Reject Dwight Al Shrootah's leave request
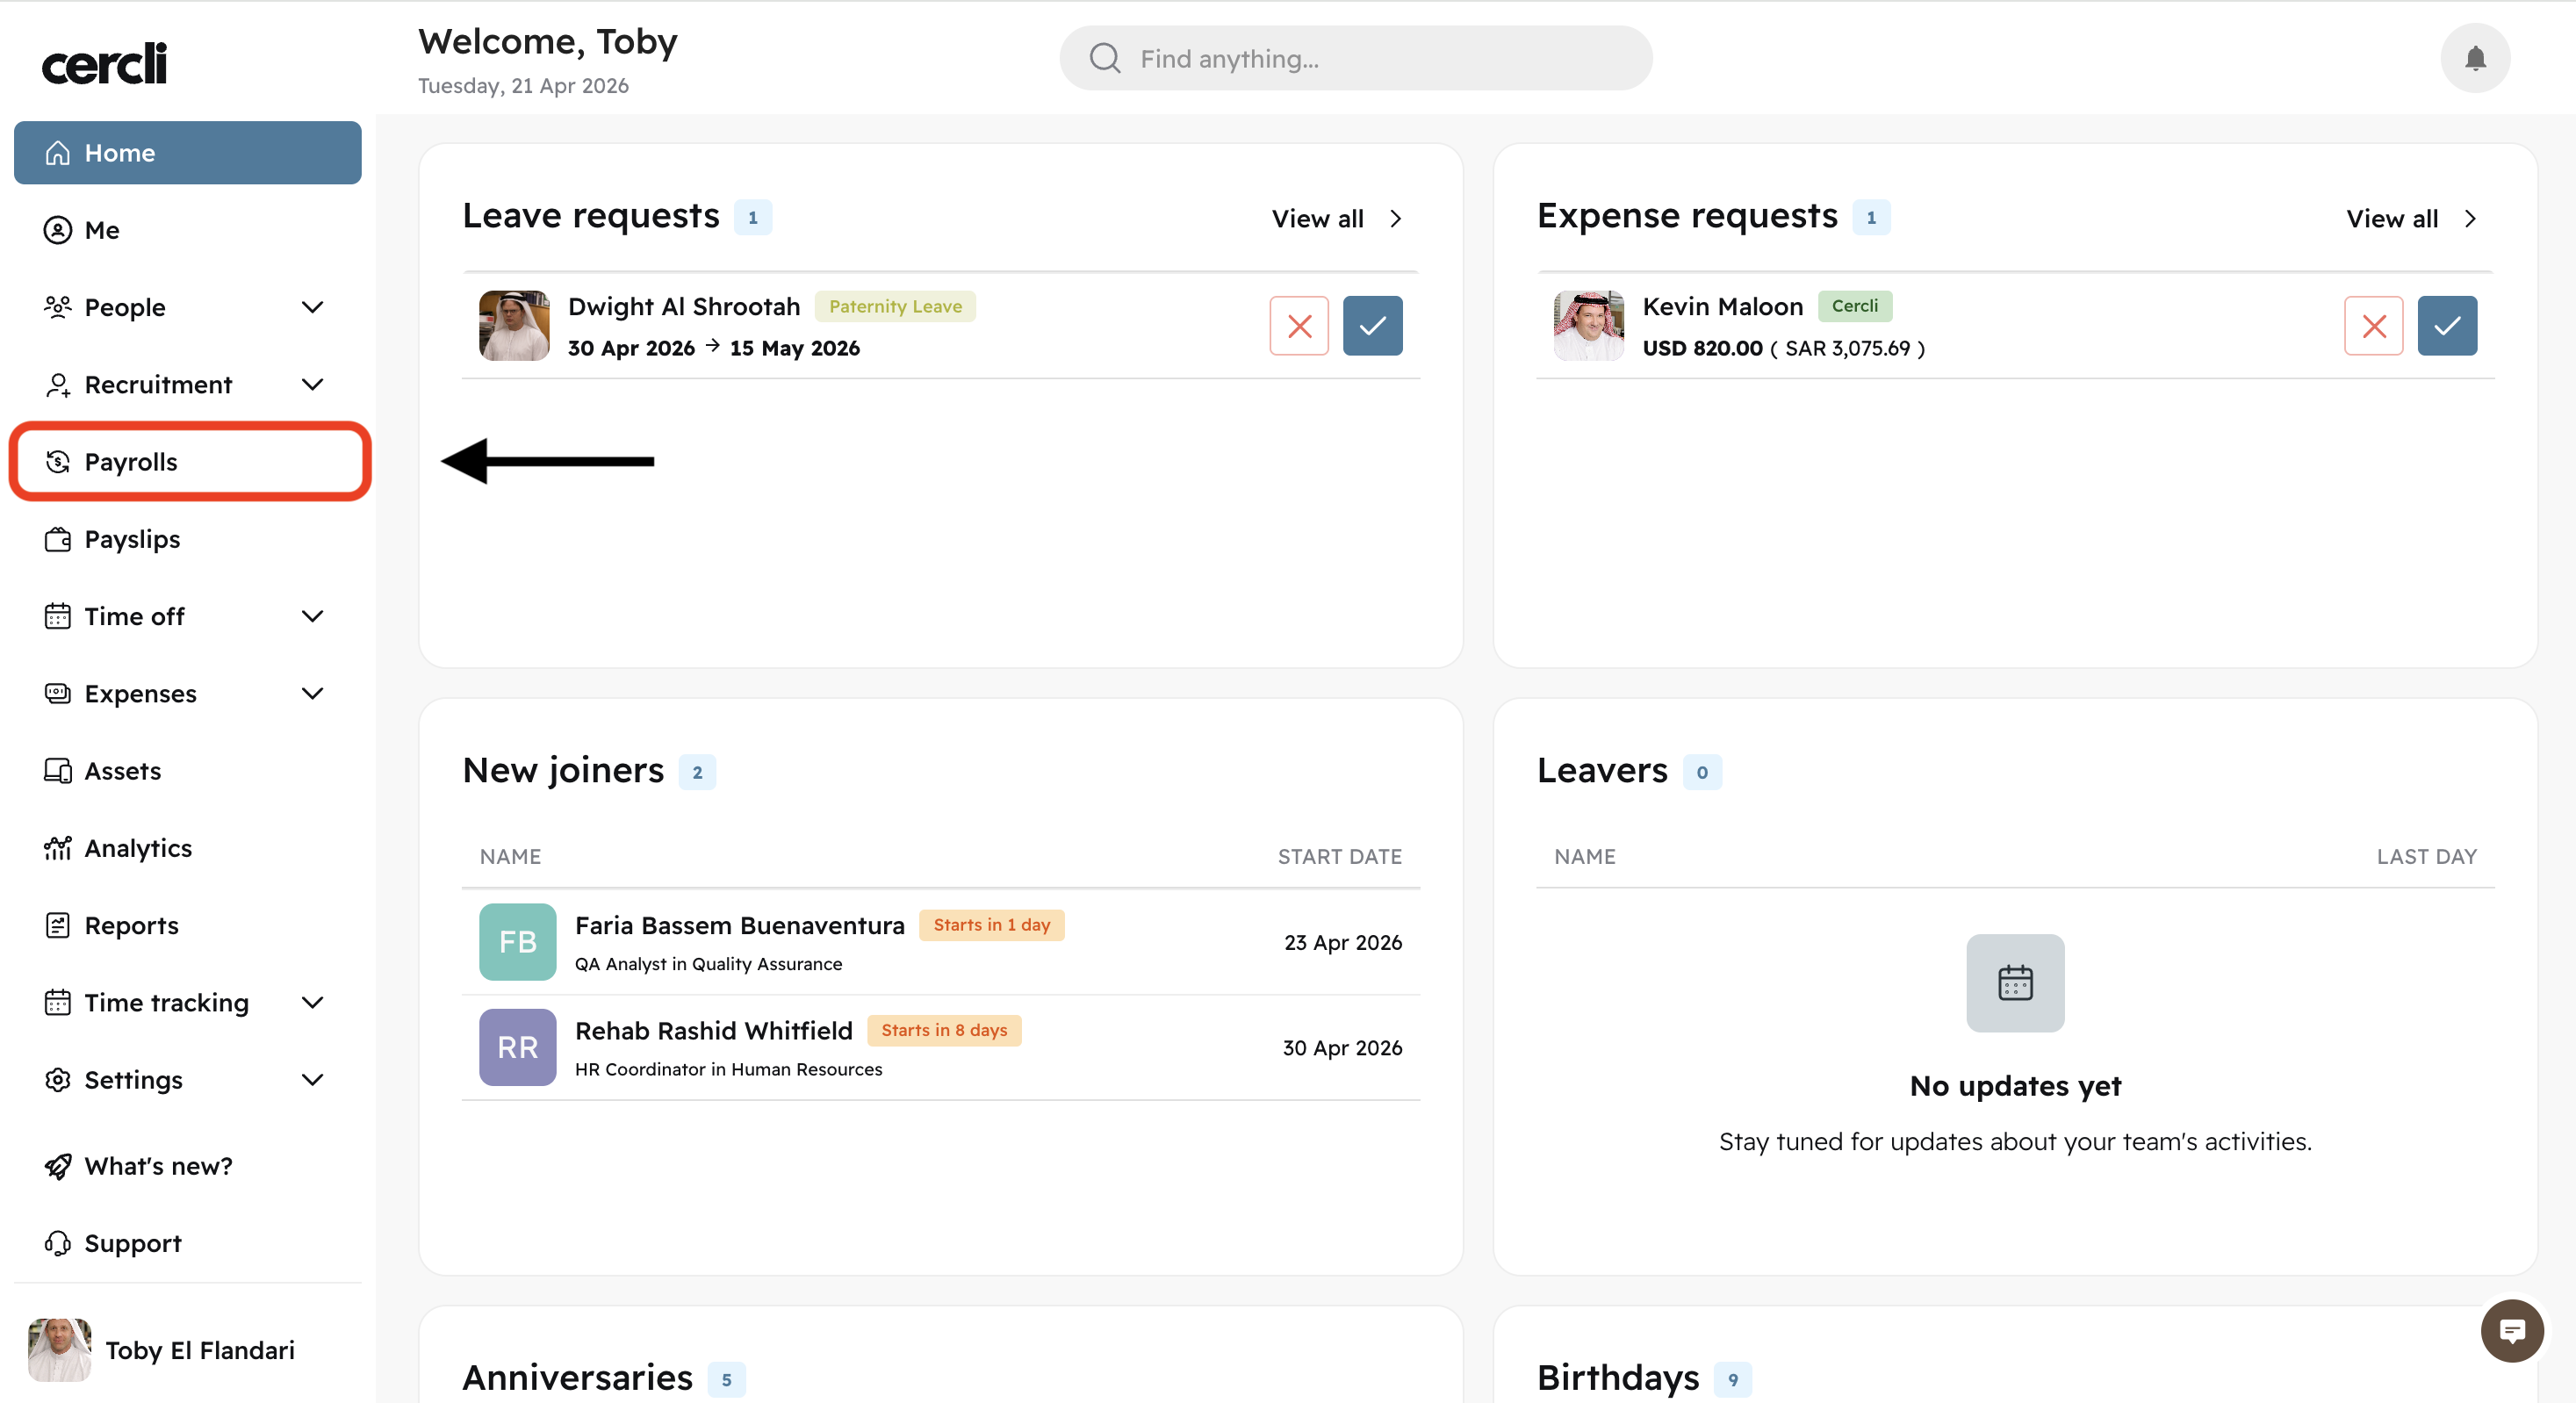Screen dimensions: 2576x1403 (x=1298, y=326)
